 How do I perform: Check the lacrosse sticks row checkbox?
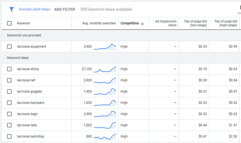(9, 69)
